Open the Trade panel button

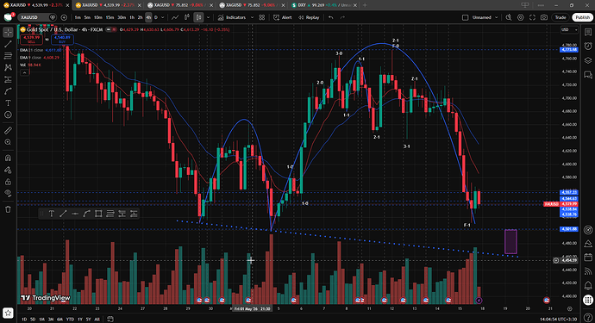[561, 17]
